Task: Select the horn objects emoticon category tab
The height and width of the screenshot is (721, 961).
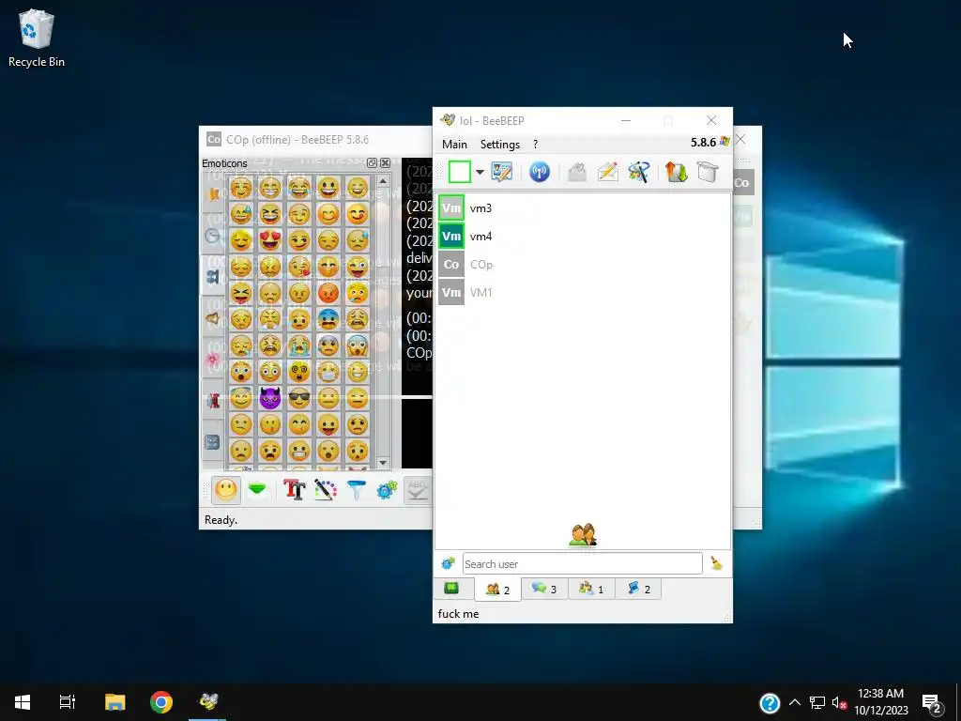Action: [x=213, y=318]
